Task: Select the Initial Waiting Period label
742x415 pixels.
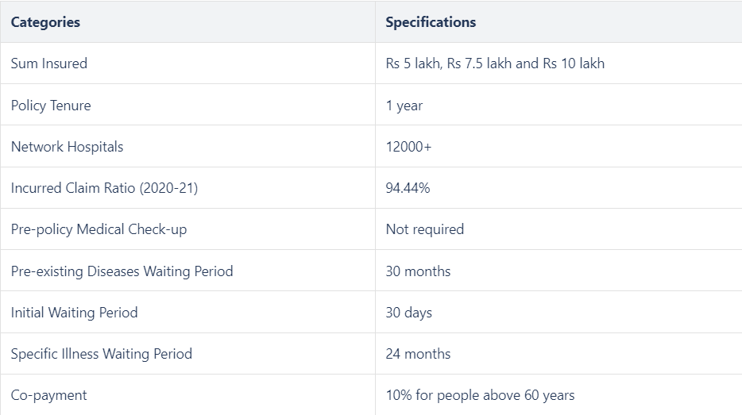Action: pos(75,313)
